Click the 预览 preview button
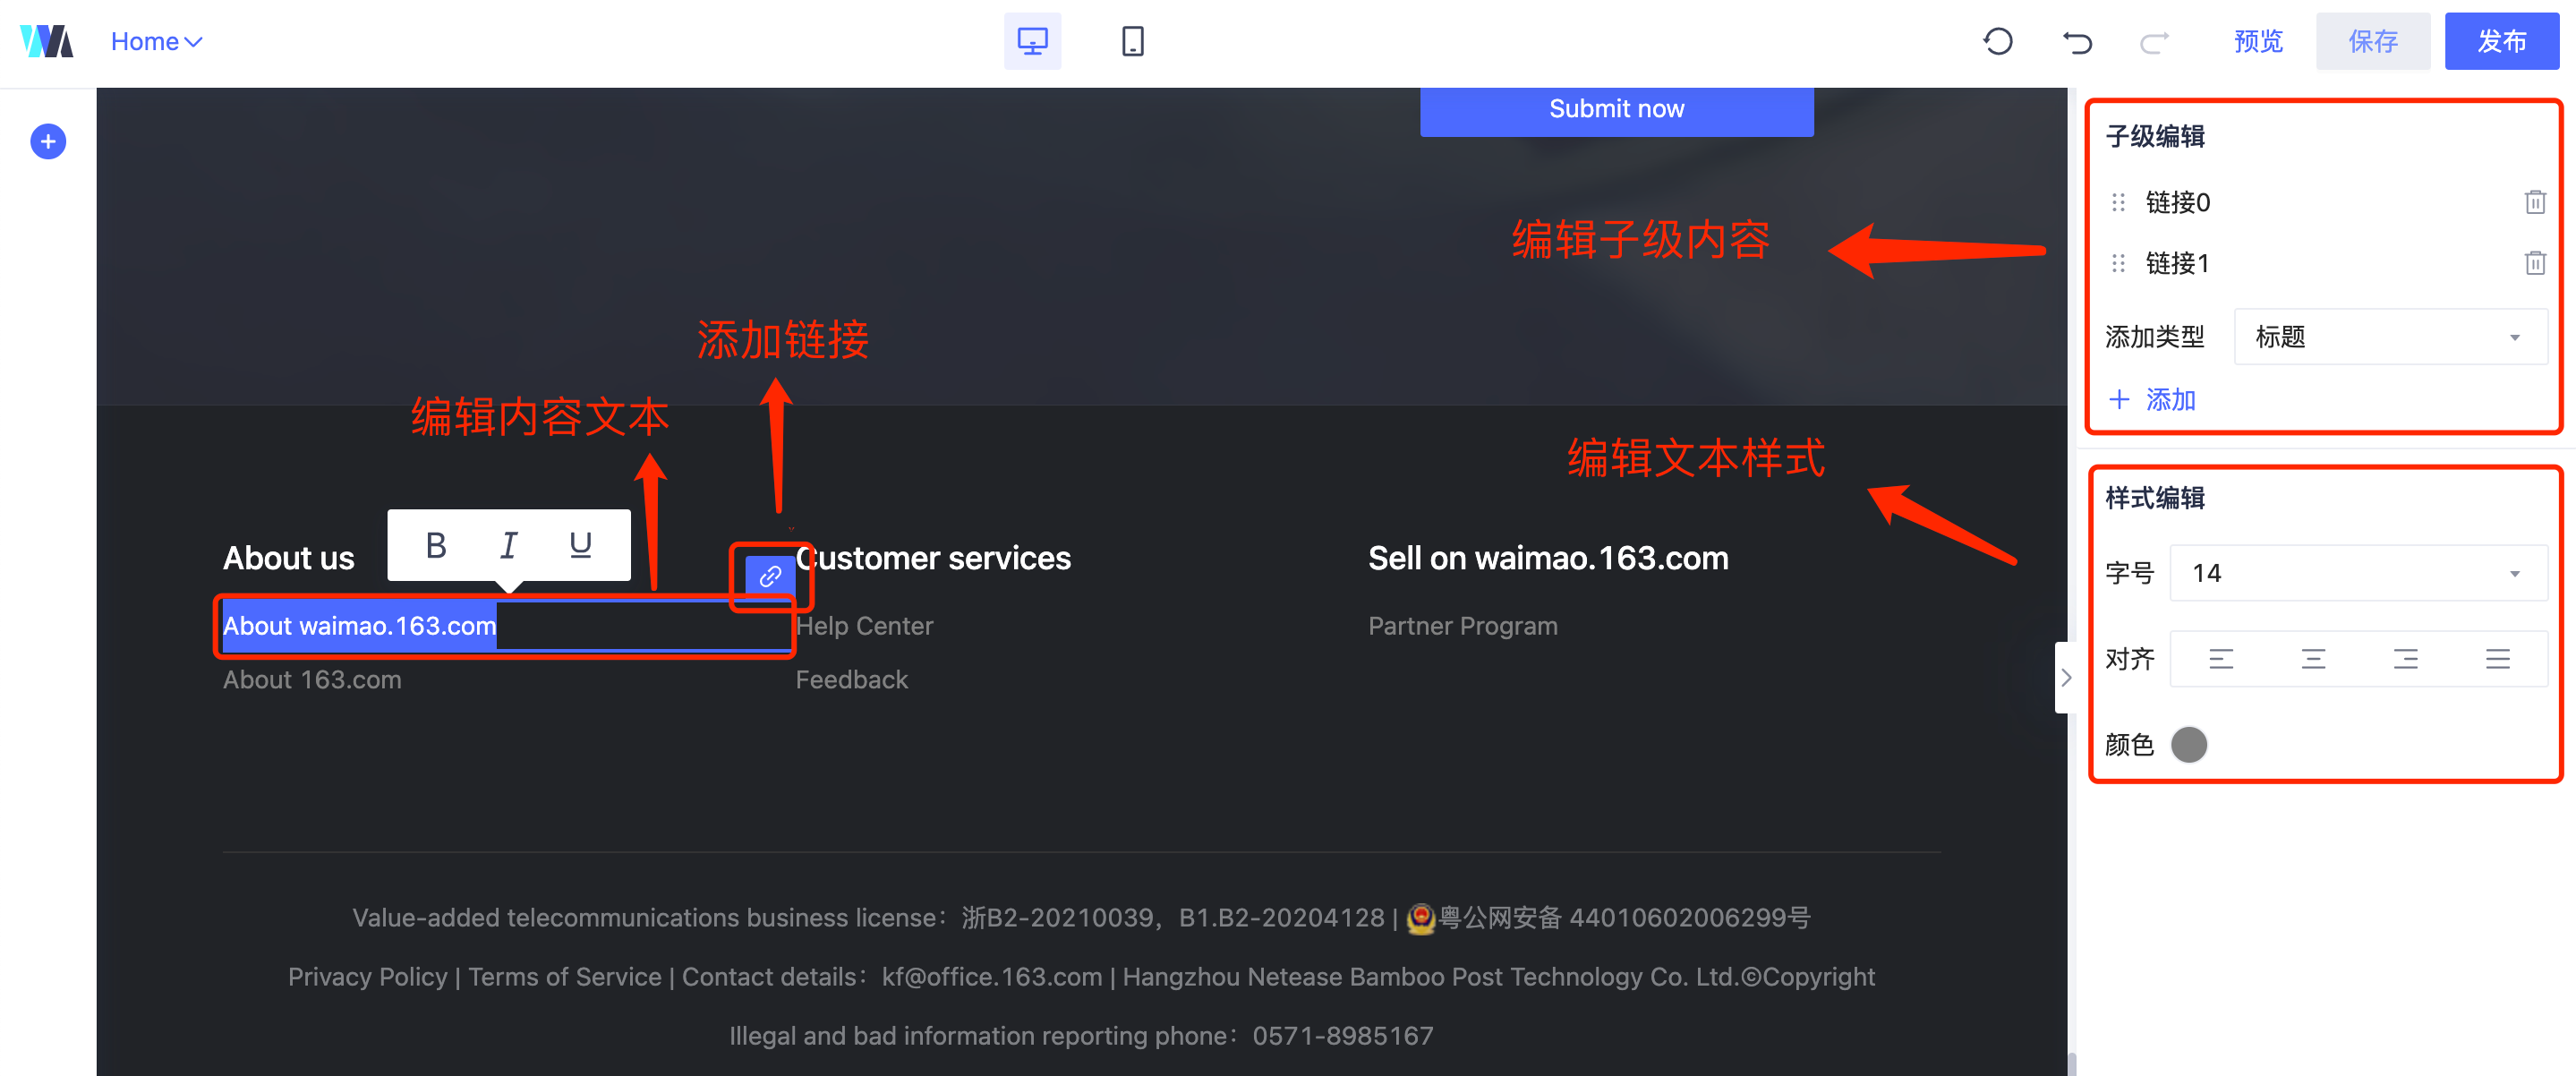The height and width of the screenshot is (1076, 2576). (x=2257, y=41)
